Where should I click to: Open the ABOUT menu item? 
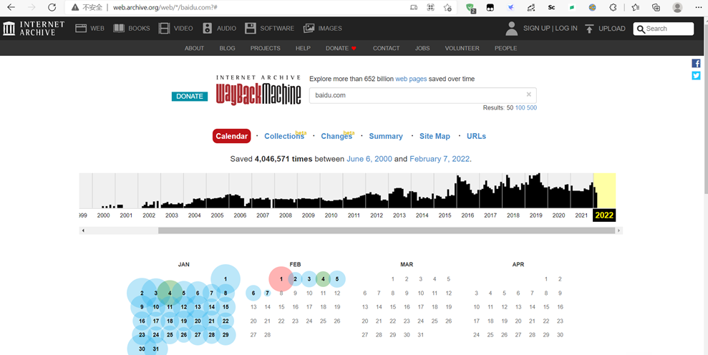pyautogui.click(x=194, y=48)
